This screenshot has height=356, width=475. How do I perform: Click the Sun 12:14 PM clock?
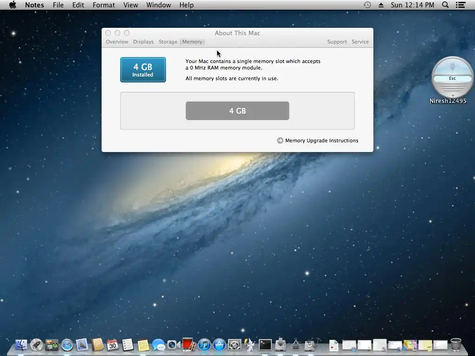pyautogui.click(x=412, y=5)
